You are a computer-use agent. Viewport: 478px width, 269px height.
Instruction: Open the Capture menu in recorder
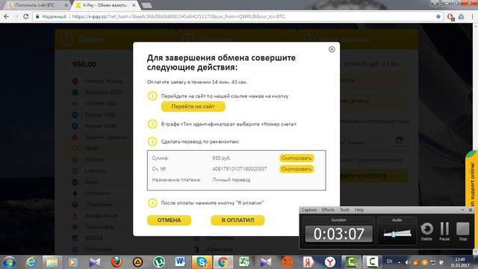coord(308,210)
